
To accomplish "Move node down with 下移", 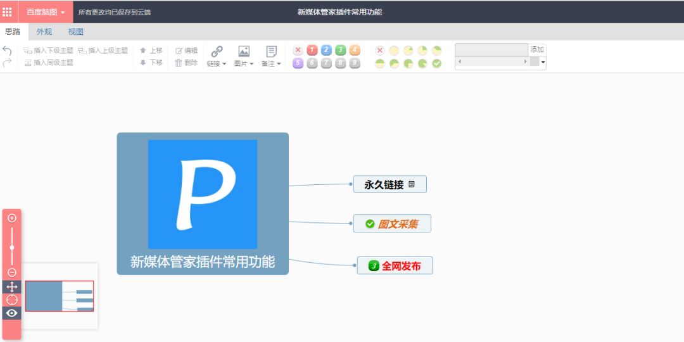I will pyautogui.click(x=151, y=63).
